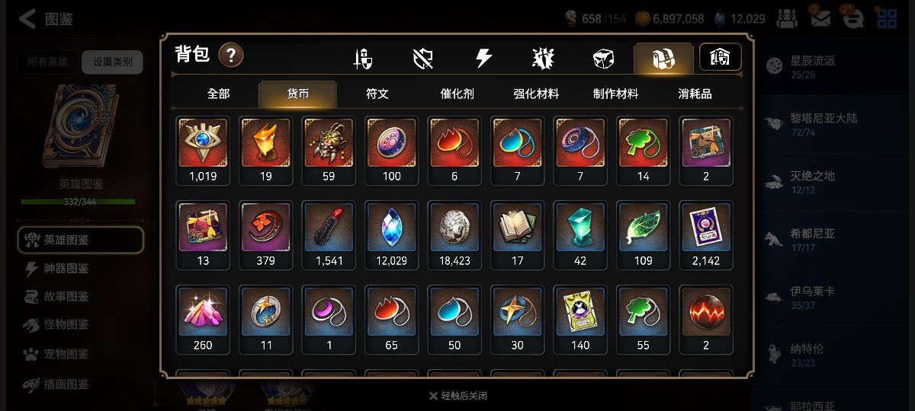The height and width of the screenshot is (411, 915).
Task: Open the backpack help question mark
Action: (231, 55)
